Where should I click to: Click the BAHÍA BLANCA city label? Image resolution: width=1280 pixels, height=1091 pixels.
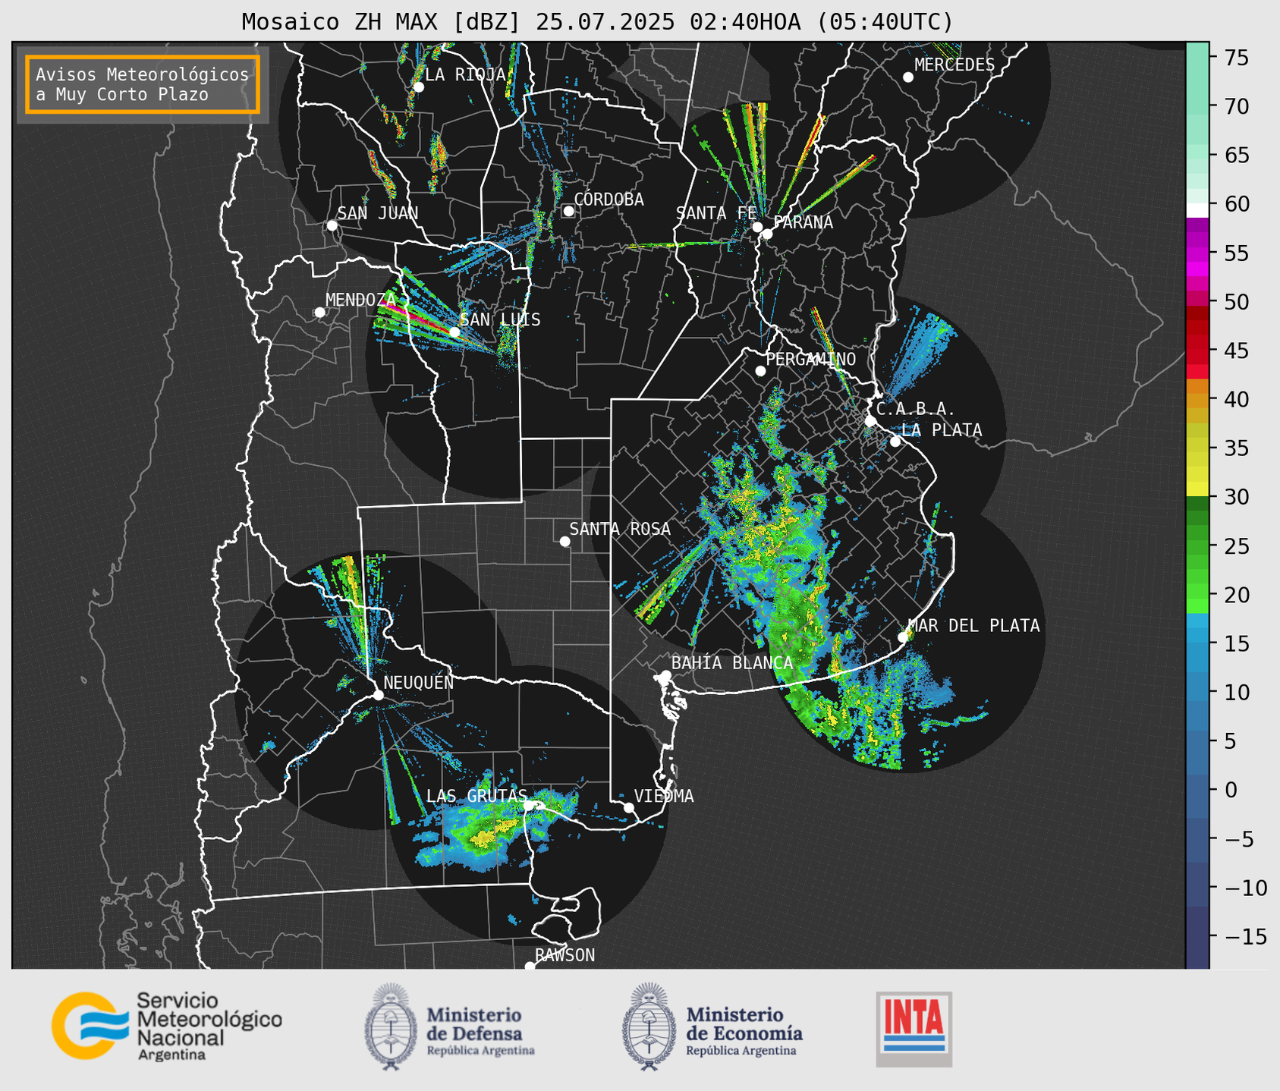(732, 662)
